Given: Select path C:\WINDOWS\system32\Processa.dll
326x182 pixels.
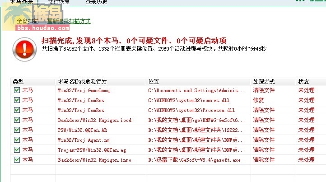Looking at the screenshot, I should tap(191, 110).
